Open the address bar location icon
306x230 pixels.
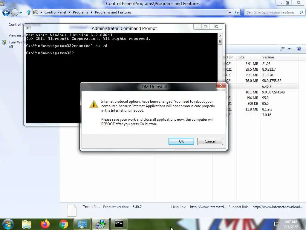36,12
